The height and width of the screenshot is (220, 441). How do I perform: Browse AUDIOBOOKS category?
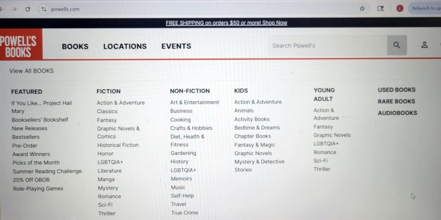(397, 113)
